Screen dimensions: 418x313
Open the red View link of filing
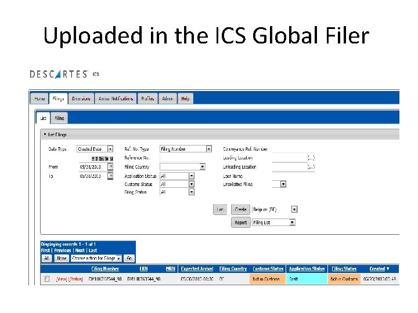62,279
